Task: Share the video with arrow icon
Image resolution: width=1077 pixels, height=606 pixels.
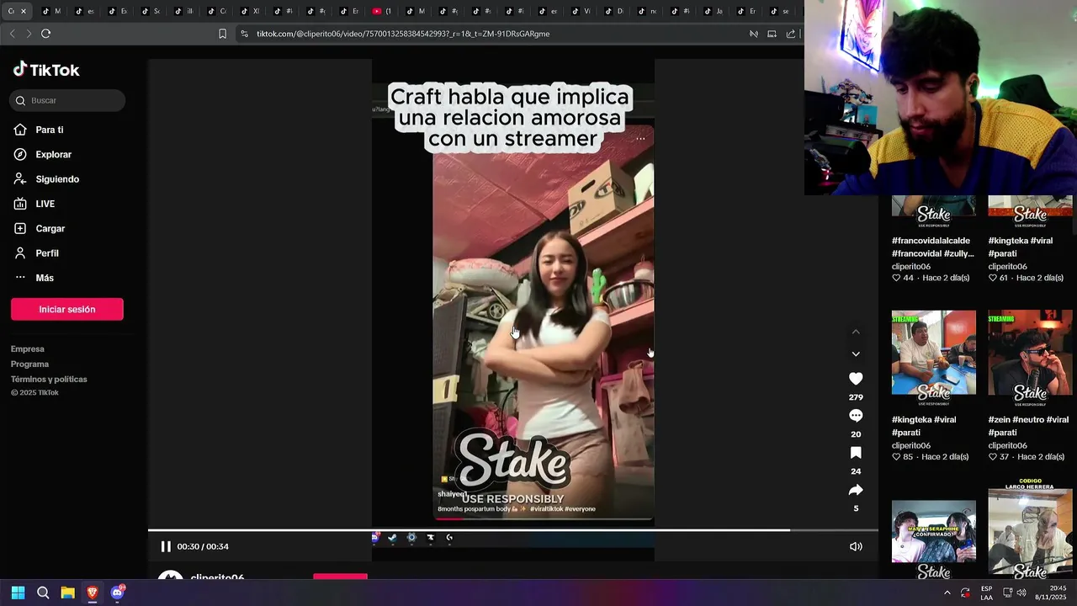Action: pyautogui.click(x=856, y=490)
